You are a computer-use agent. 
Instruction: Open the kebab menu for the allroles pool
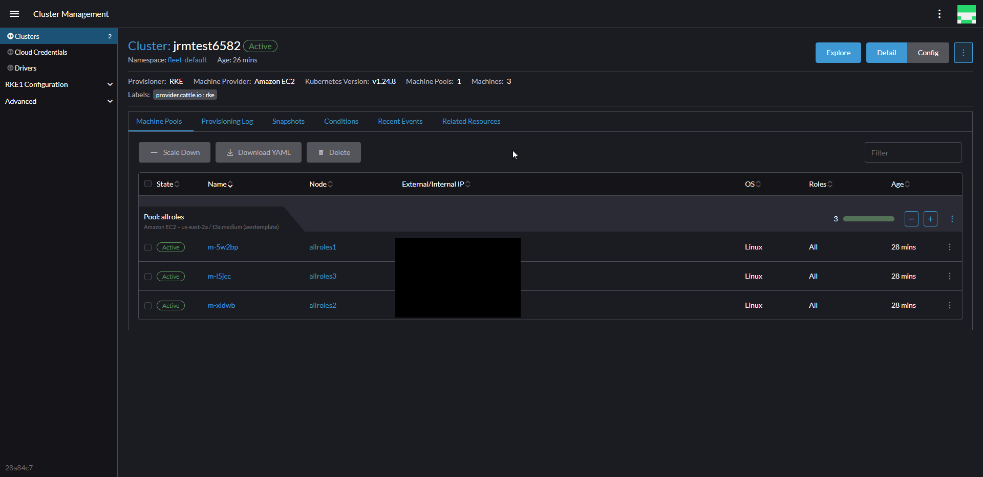coord(952,219)
